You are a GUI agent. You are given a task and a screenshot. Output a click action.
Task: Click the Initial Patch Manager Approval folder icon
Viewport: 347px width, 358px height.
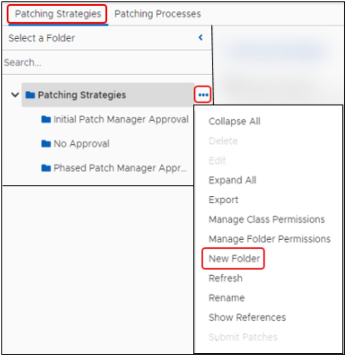tap(46, 119)
